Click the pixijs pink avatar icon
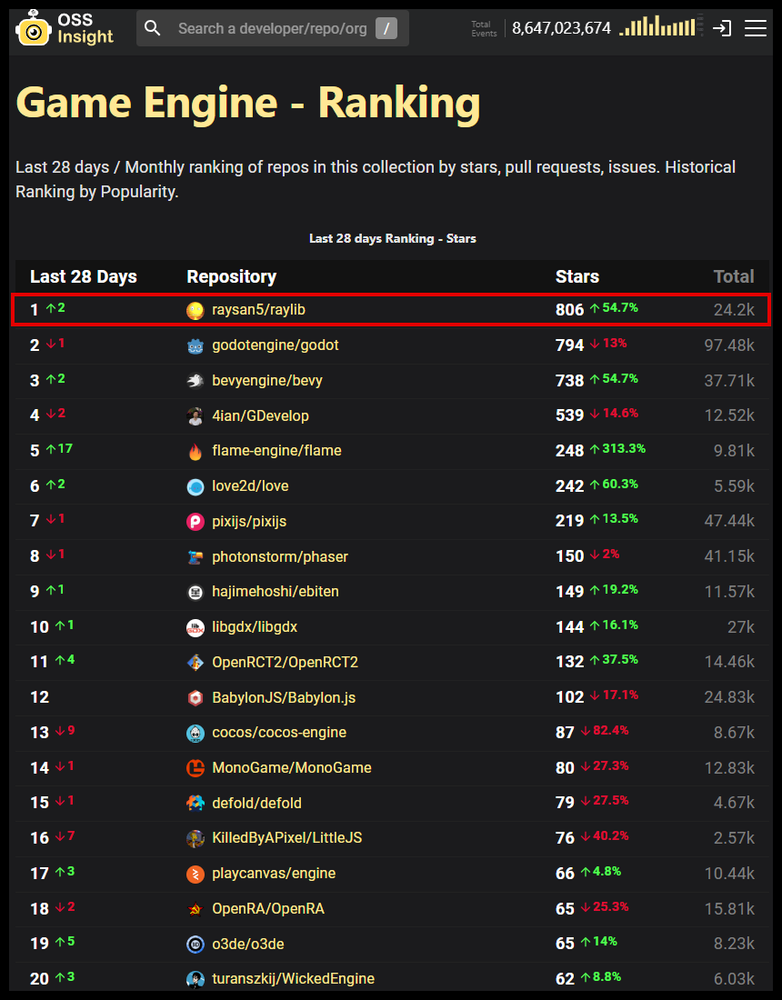Viewport: 782px width, 1000px height. point(195,522)
